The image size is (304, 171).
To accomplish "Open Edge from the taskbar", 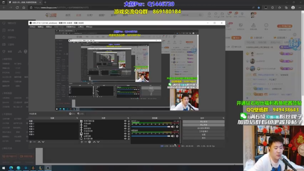I will [11, 168].
